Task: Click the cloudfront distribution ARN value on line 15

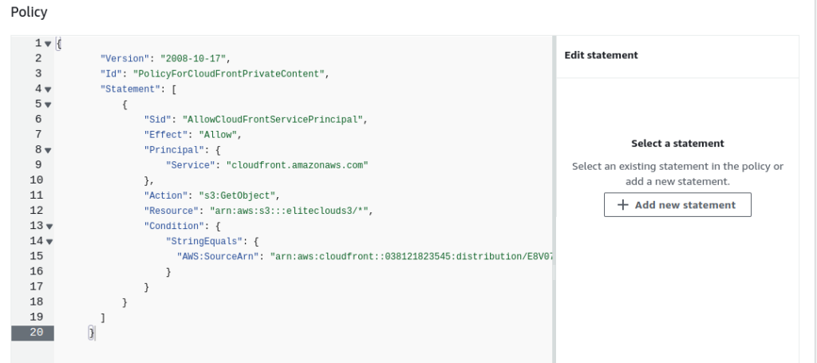Action: [x=411, y=256]
